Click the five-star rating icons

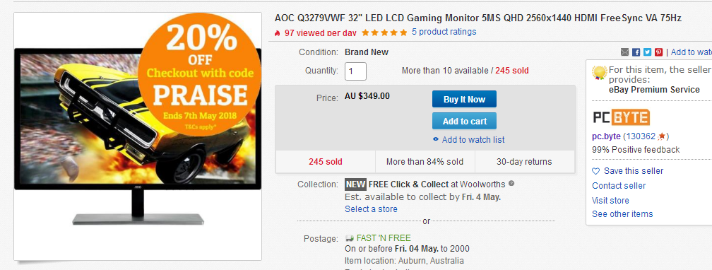pos(384,33)
